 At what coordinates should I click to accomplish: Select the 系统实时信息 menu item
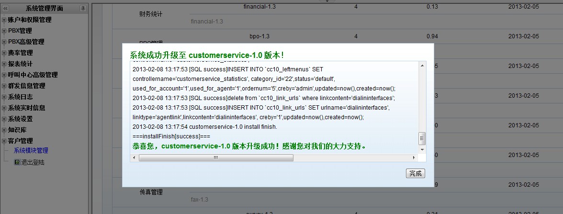click(x=26, y=108)
